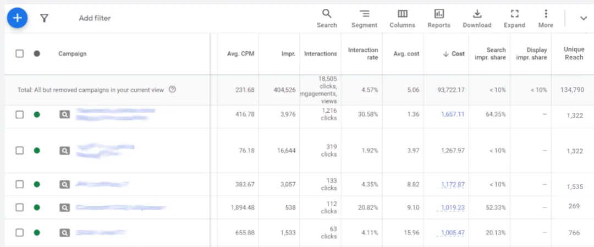594x247 pixels.
Task: Click Avg. CPM value 1,894.48
Action: (x=243, y=207)
